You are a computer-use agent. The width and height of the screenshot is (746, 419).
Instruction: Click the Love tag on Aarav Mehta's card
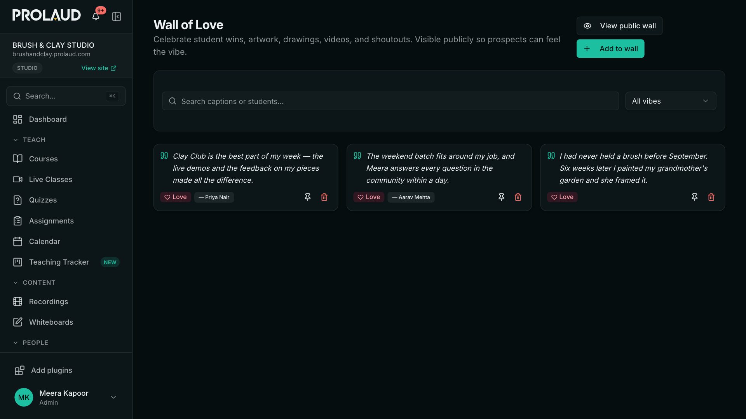369,197
